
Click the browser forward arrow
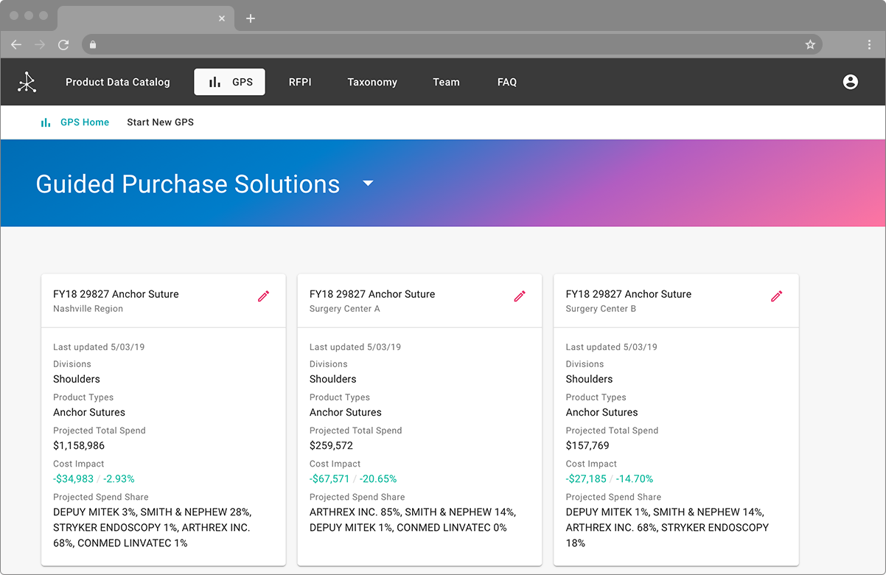click(40, 45)
